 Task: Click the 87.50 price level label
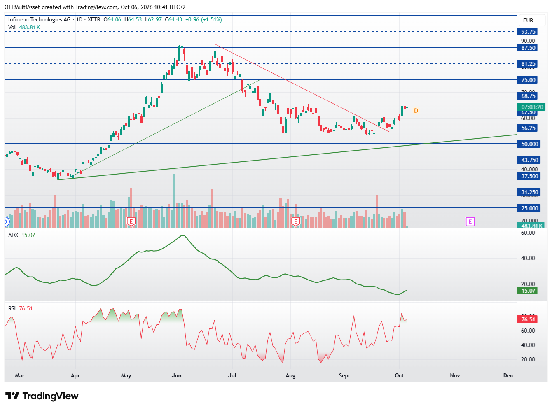(528, 48)
